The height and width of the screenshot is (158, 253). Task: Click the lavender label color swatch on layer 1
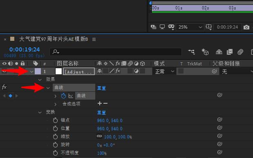(38, 71)
